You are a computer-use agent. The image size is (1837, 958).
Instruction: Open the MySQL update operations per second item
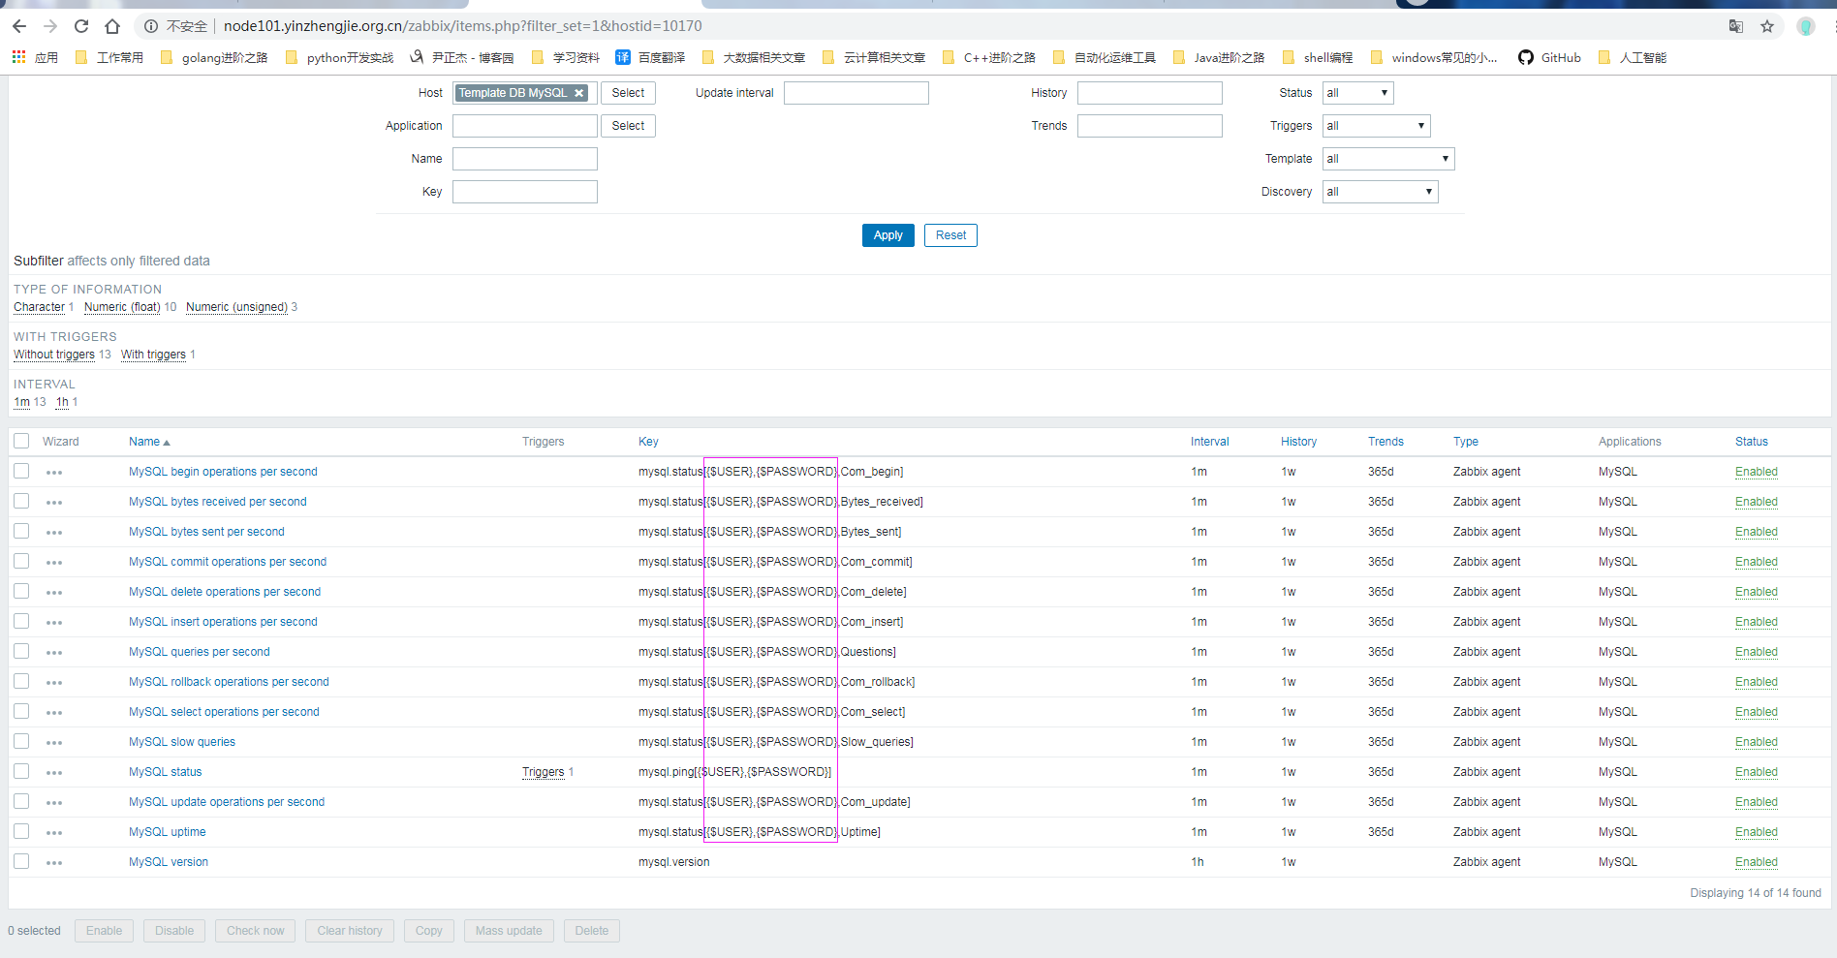pos(227,802)
